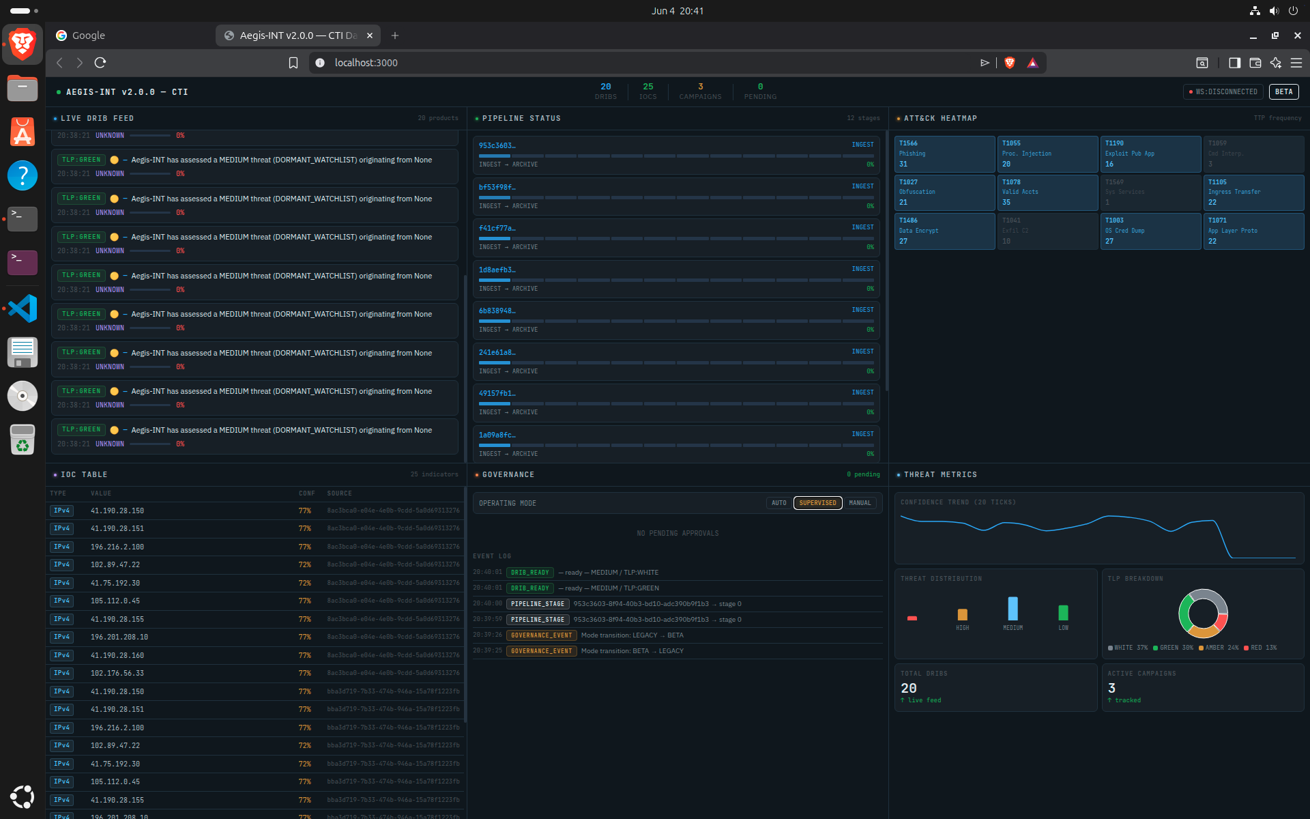Open the pipeline item f41cf77a
The height and width of the screenshot is (819, 1310).
[x=676, y=237]
